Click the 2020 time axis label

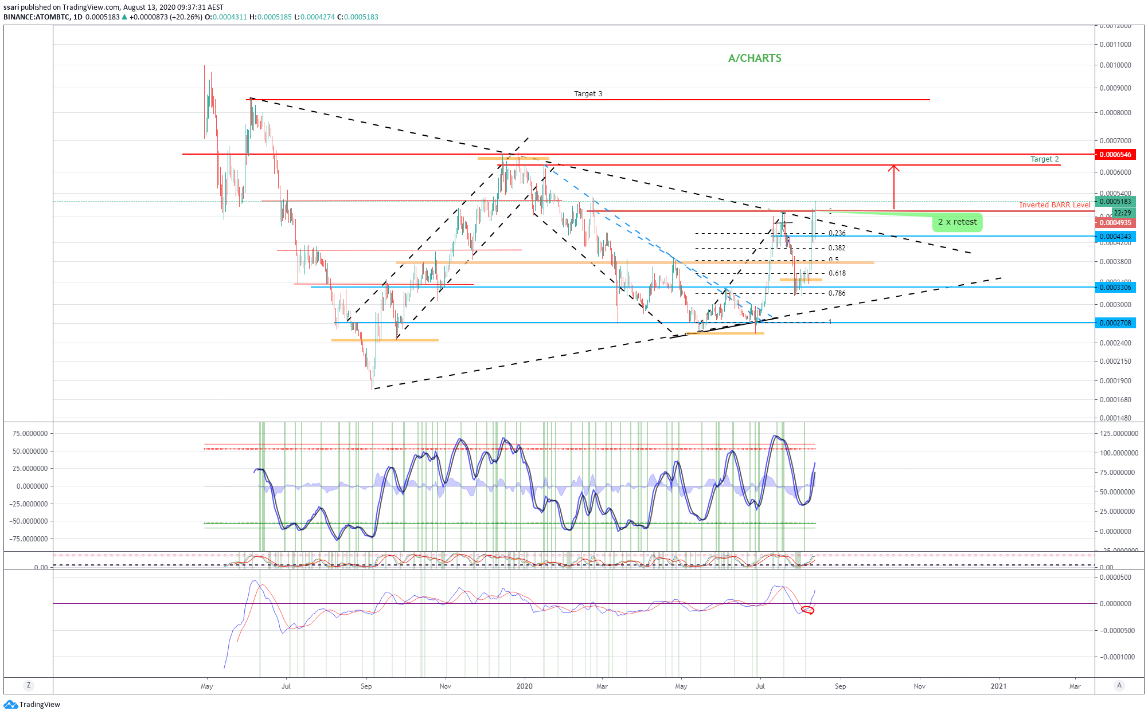[524, 686]
